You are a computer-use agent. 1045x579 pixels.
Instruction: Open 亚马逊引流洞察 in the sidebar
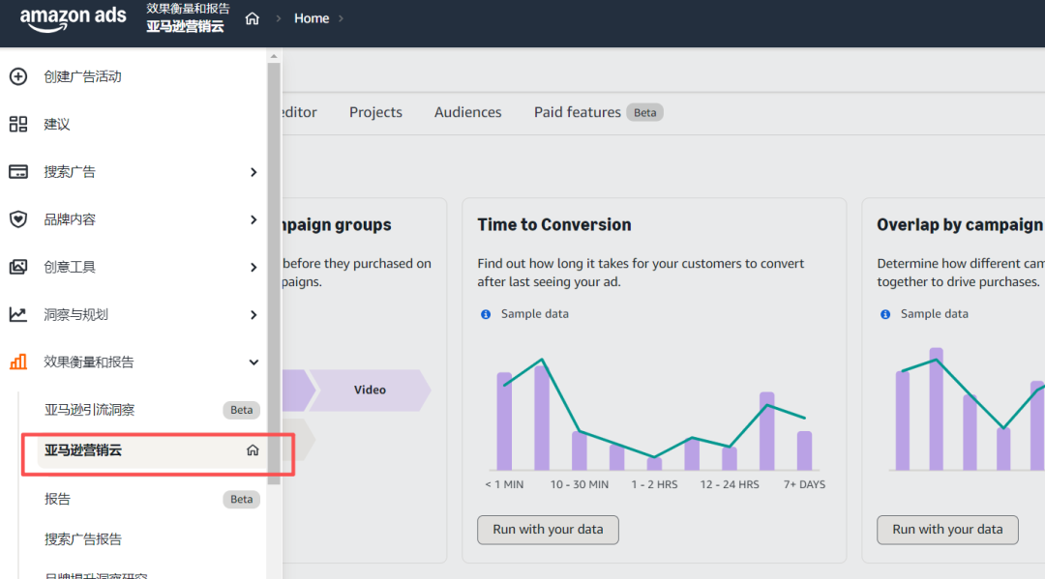tap(90, 410)
